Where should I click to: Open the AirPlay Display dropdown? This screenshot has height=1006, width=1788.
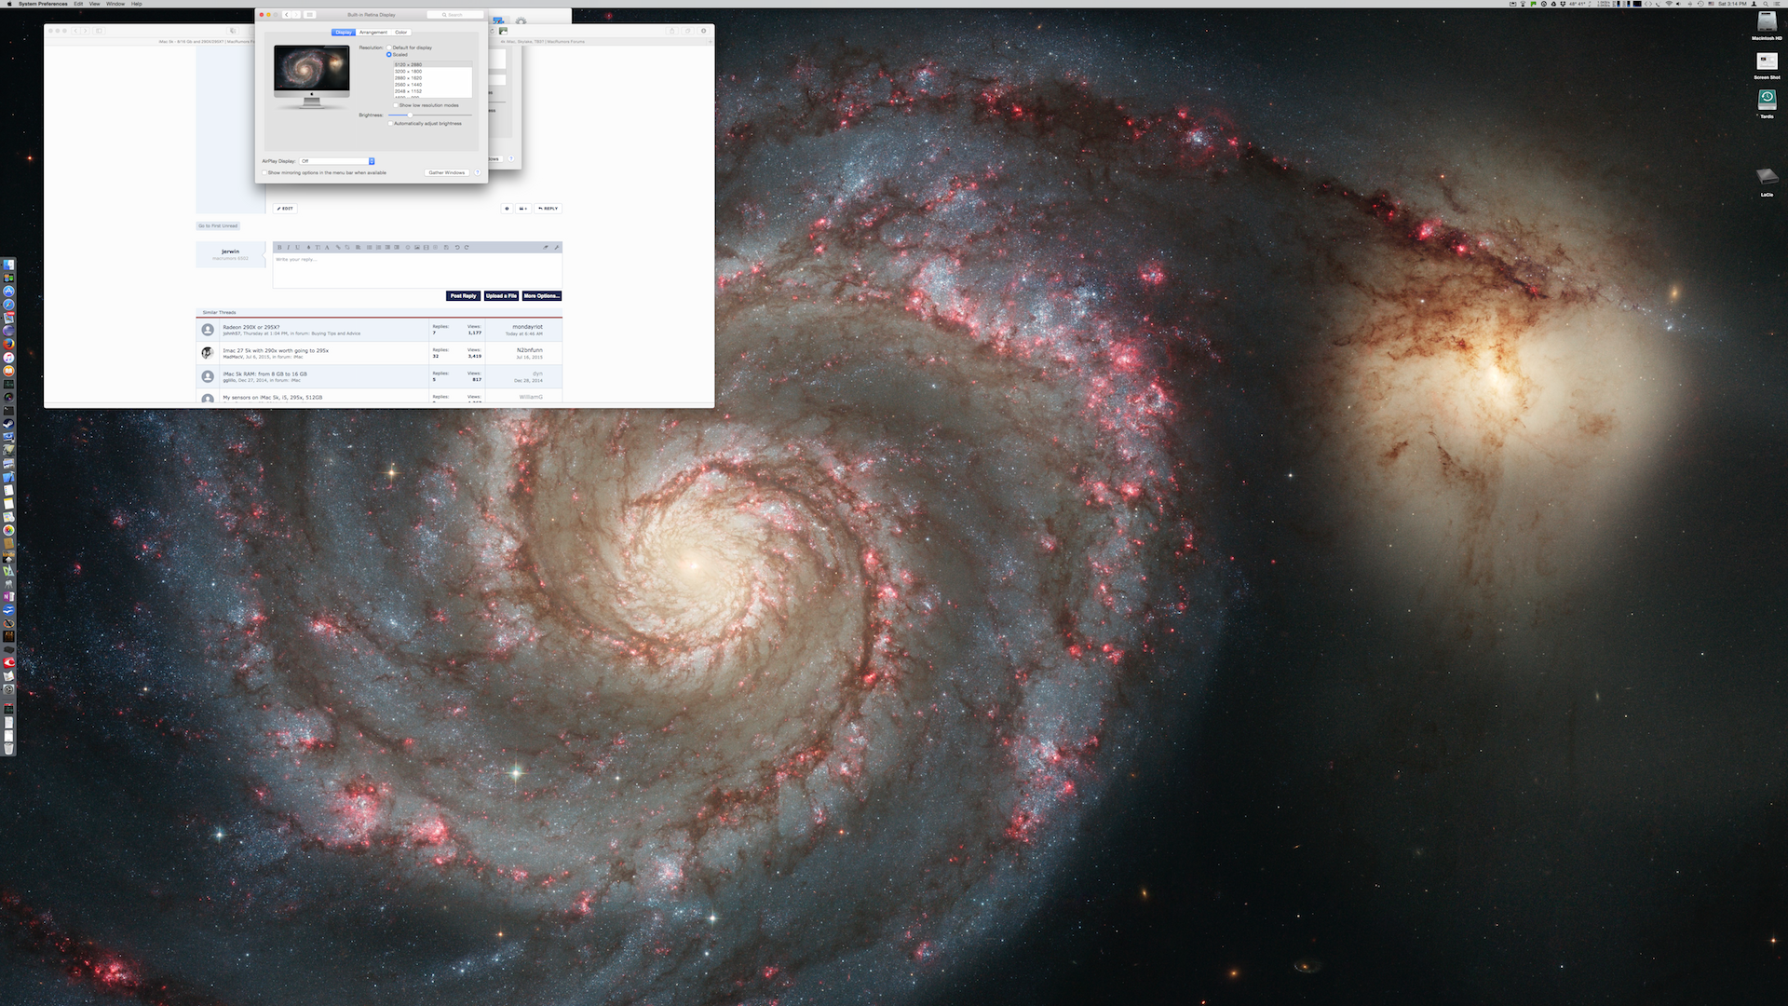(337, 161)
